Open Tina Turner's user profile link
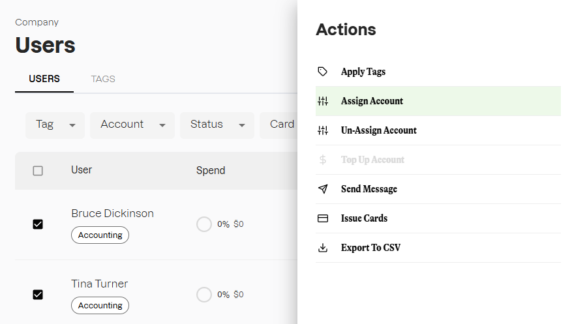This screenshot has height=324, width=572. coord(99,284)
